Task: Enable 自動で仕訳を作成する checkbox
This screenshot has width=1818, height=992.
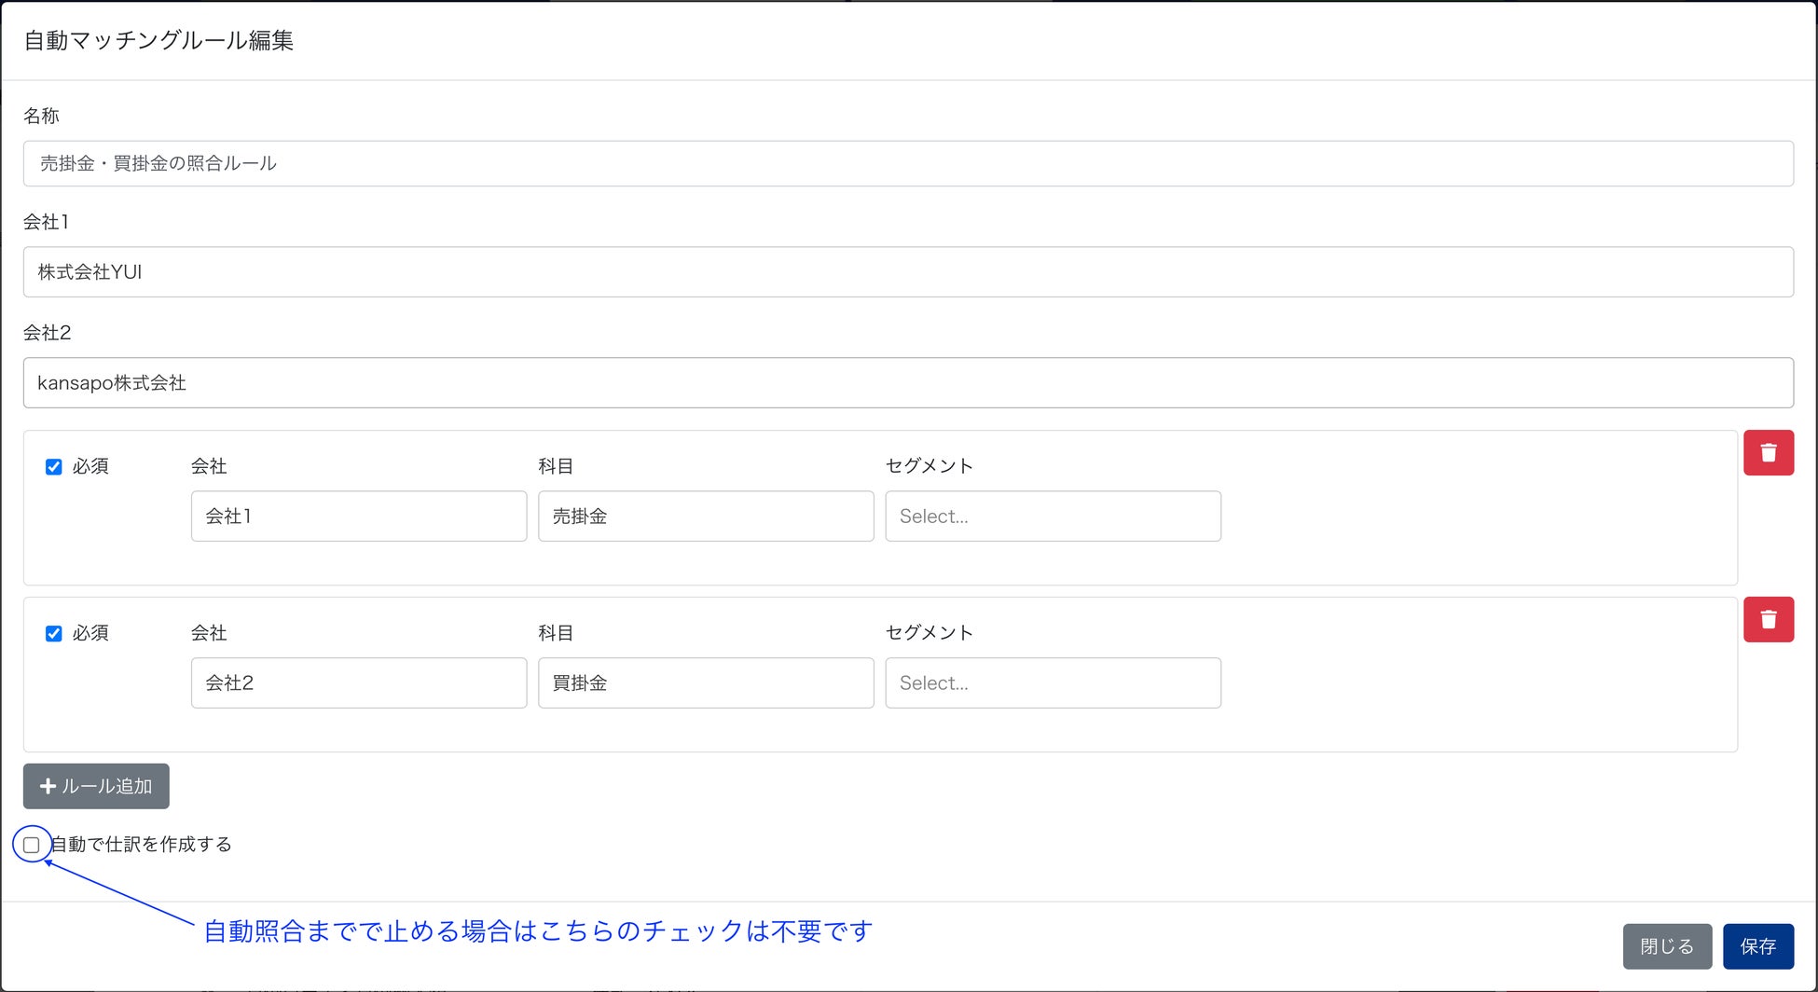Action: coord(32,845)
